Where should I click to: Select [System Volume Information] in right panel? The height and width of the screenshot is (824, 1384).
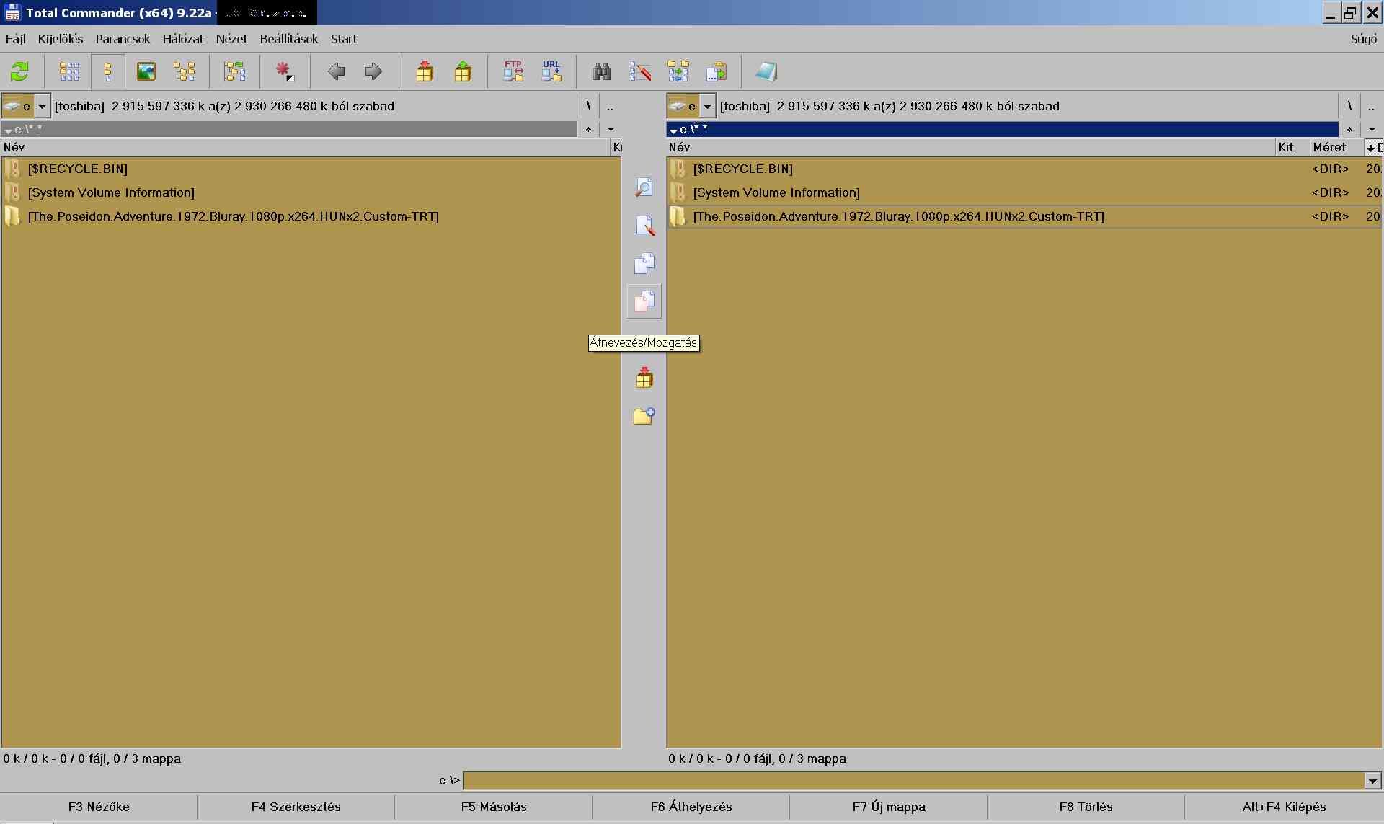(1024, 192)
